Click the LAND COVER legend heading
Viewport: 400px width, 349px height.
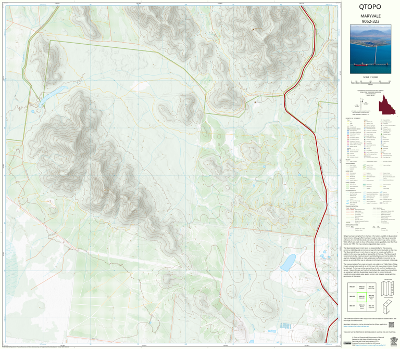(350, 183)
